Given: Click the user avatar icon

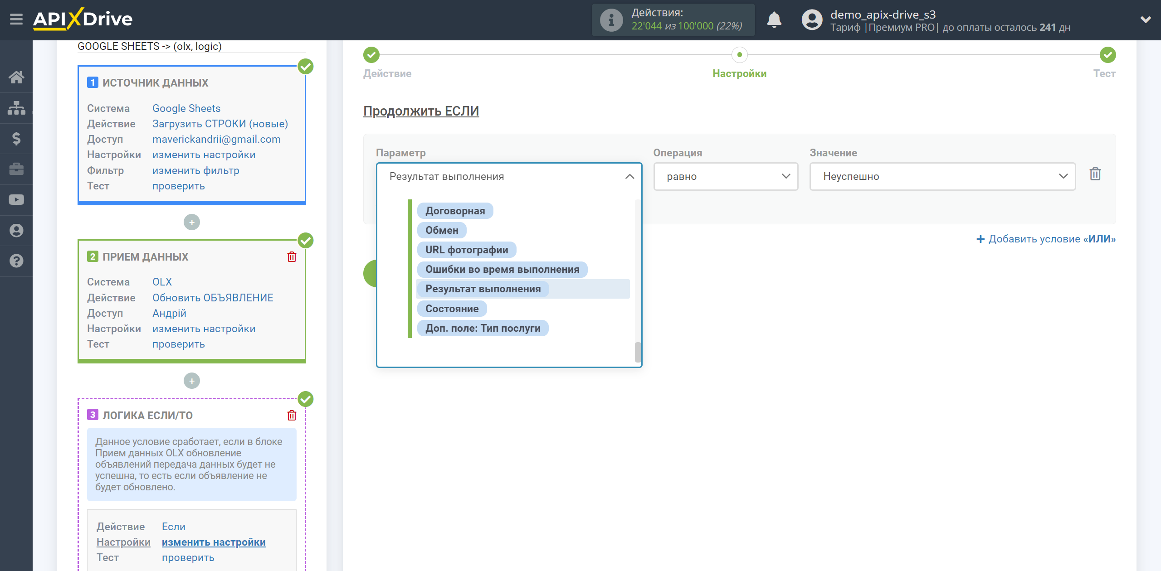Looking at the screenshot, I should 812,20.
